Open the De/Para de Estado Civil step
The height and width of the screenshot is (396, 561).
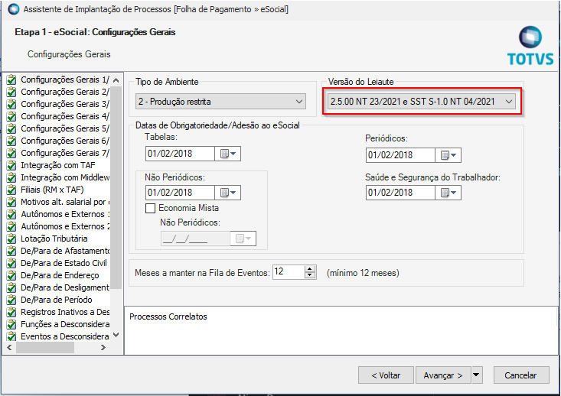(64, 263)
